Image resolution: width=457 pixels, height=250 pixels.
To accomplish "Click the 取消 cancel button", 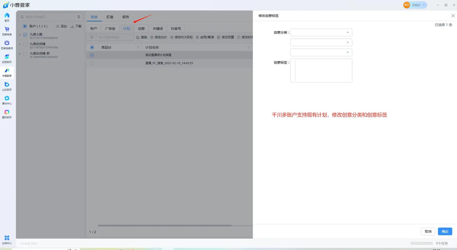I will (x=428, y=231).
